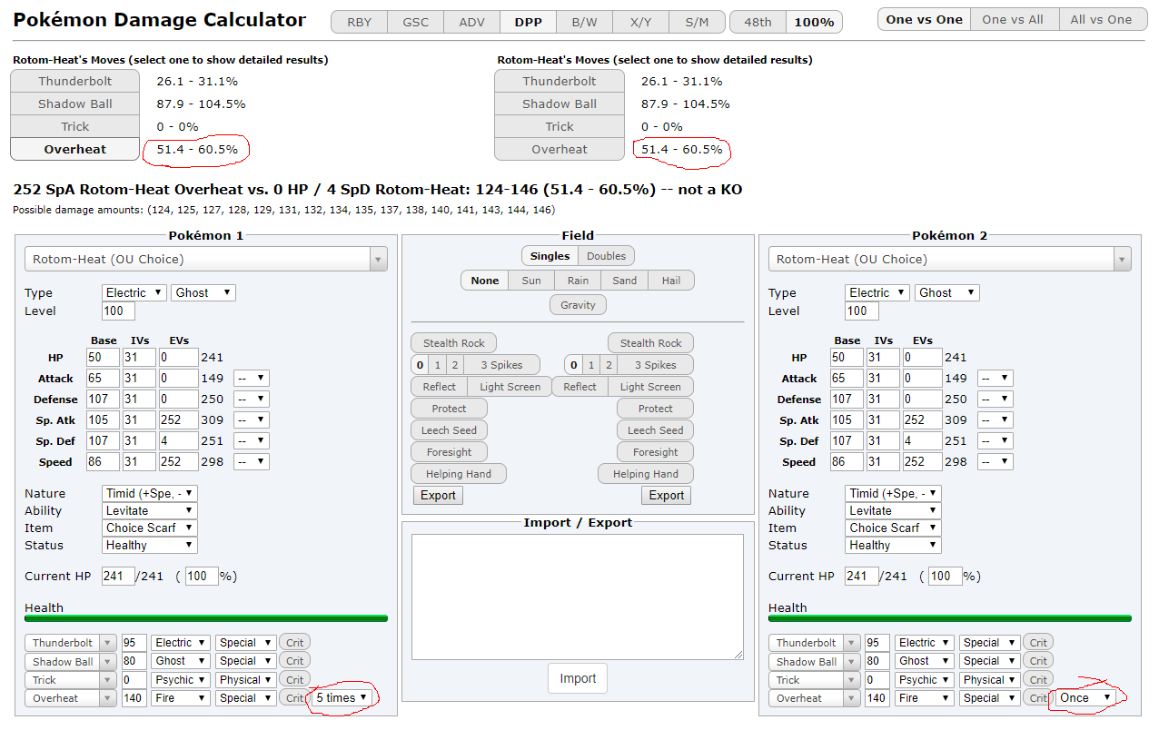1159x740 pixels.
Task: Click Pokémon 2's Speed EVs field
Action: (x=923, y=462)
